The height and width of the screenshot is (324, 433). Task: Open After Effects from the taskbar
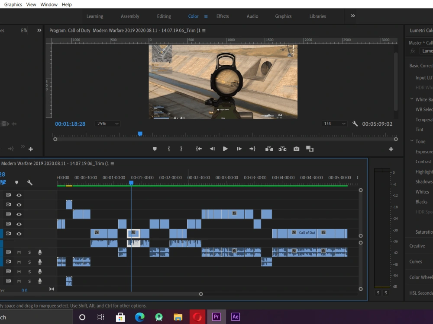coord(235,317)
